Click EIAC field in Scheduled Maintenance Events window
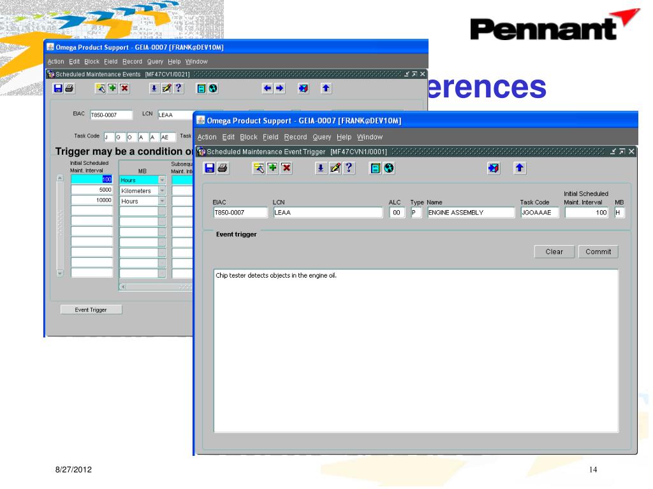Screen dimensions: 653x489 (x=111, y=115)
